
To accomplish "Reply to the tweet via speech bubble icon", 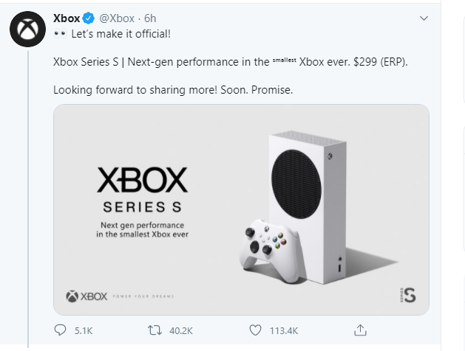I will click(61, 330).
